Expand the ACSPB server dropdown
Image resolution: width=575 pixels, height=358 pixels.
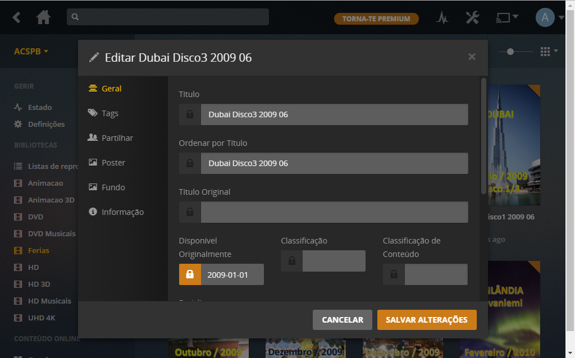(x=31, y=52)
